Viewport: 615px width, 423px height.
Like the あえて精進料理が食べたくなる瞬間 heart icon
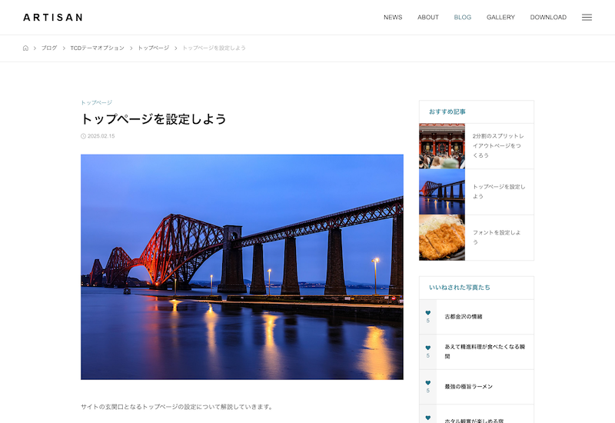tap(428, 348)
